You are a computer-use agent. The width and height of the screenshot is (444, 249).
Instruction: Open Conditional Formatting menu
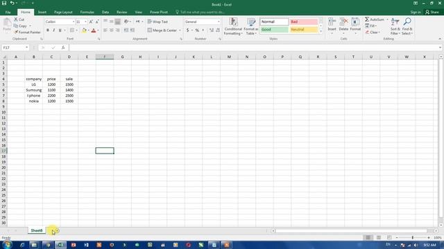[x=233, y=26]
